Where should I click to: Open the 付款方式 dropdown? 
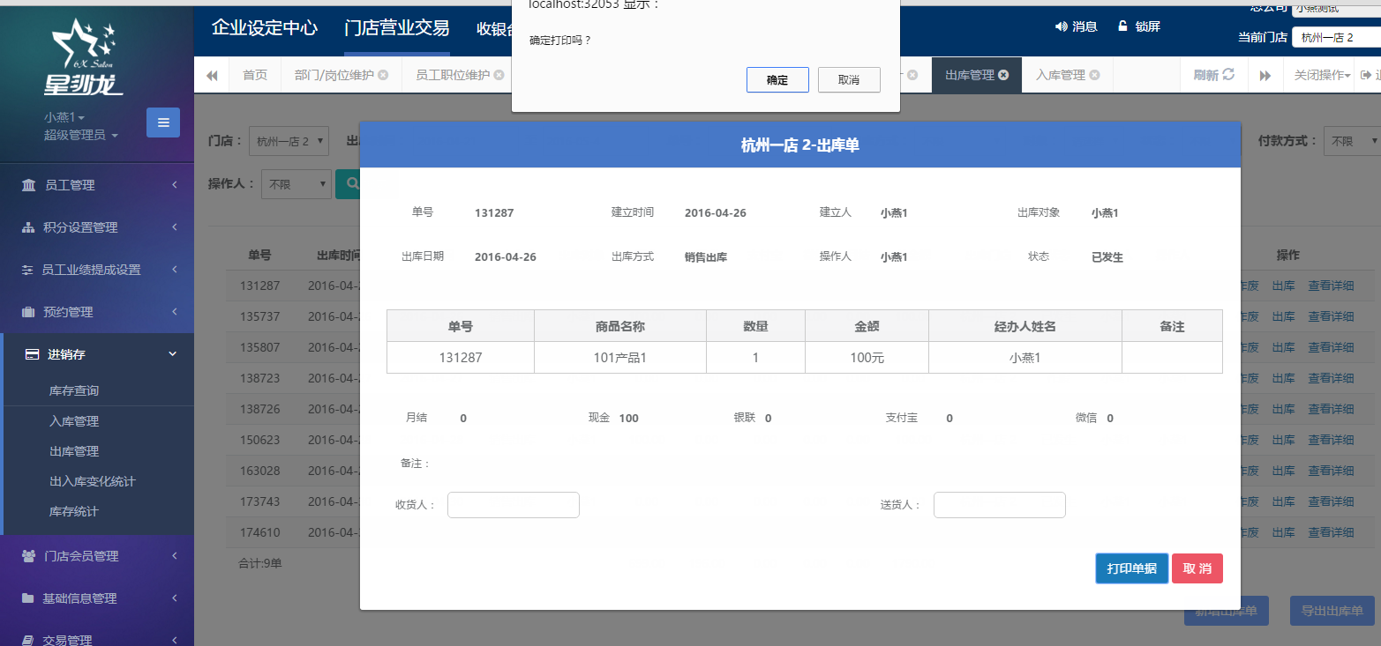1353,141
